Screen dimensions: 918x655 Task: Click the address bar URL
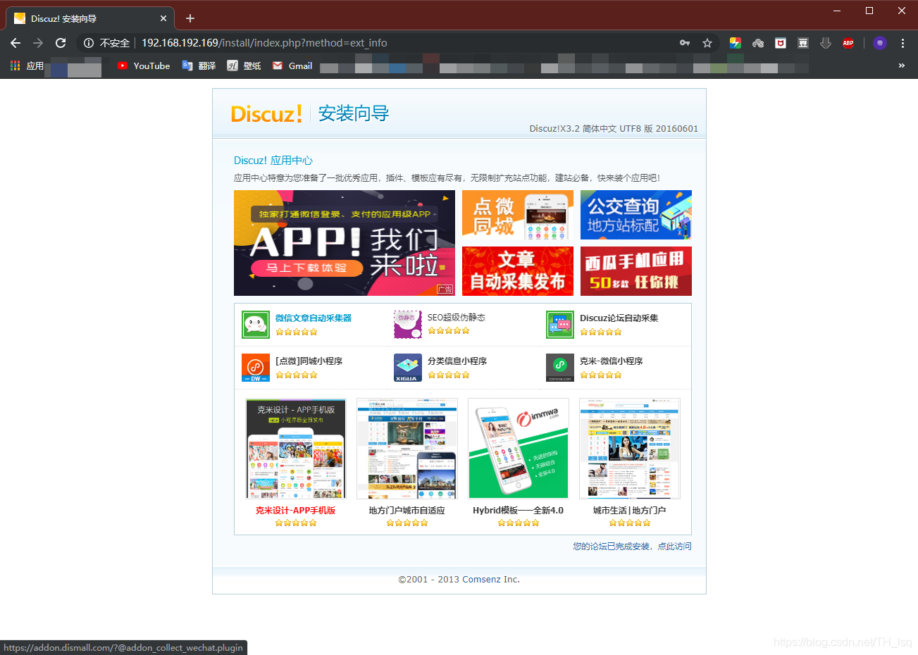(264, 43)
